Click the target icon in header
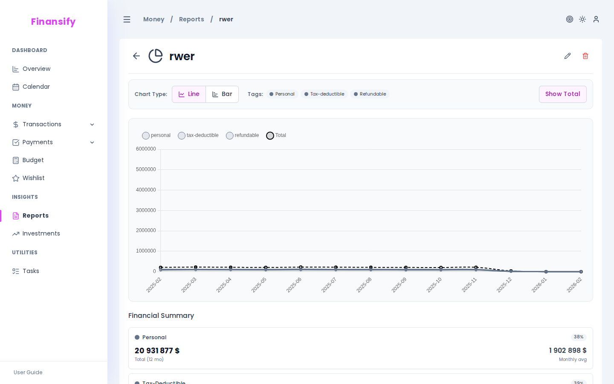Image resolution: width=614 pixels, height=384 pixels. pos(569,19)
